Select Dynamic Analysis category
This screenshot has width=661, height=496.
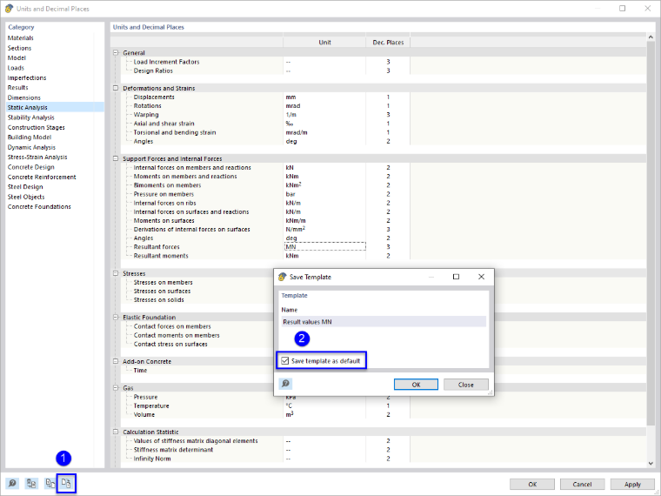[31, 147]
